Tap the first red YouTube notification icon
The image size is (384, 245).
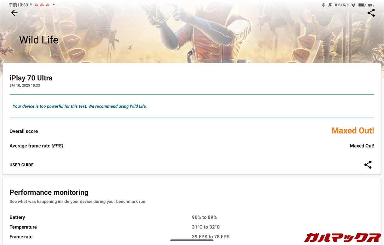[x=36, y=5]
